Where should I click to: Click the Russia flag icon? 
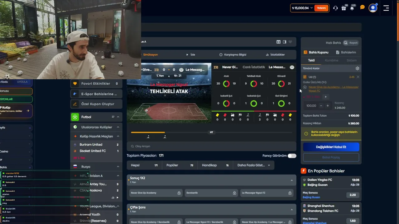75,167
